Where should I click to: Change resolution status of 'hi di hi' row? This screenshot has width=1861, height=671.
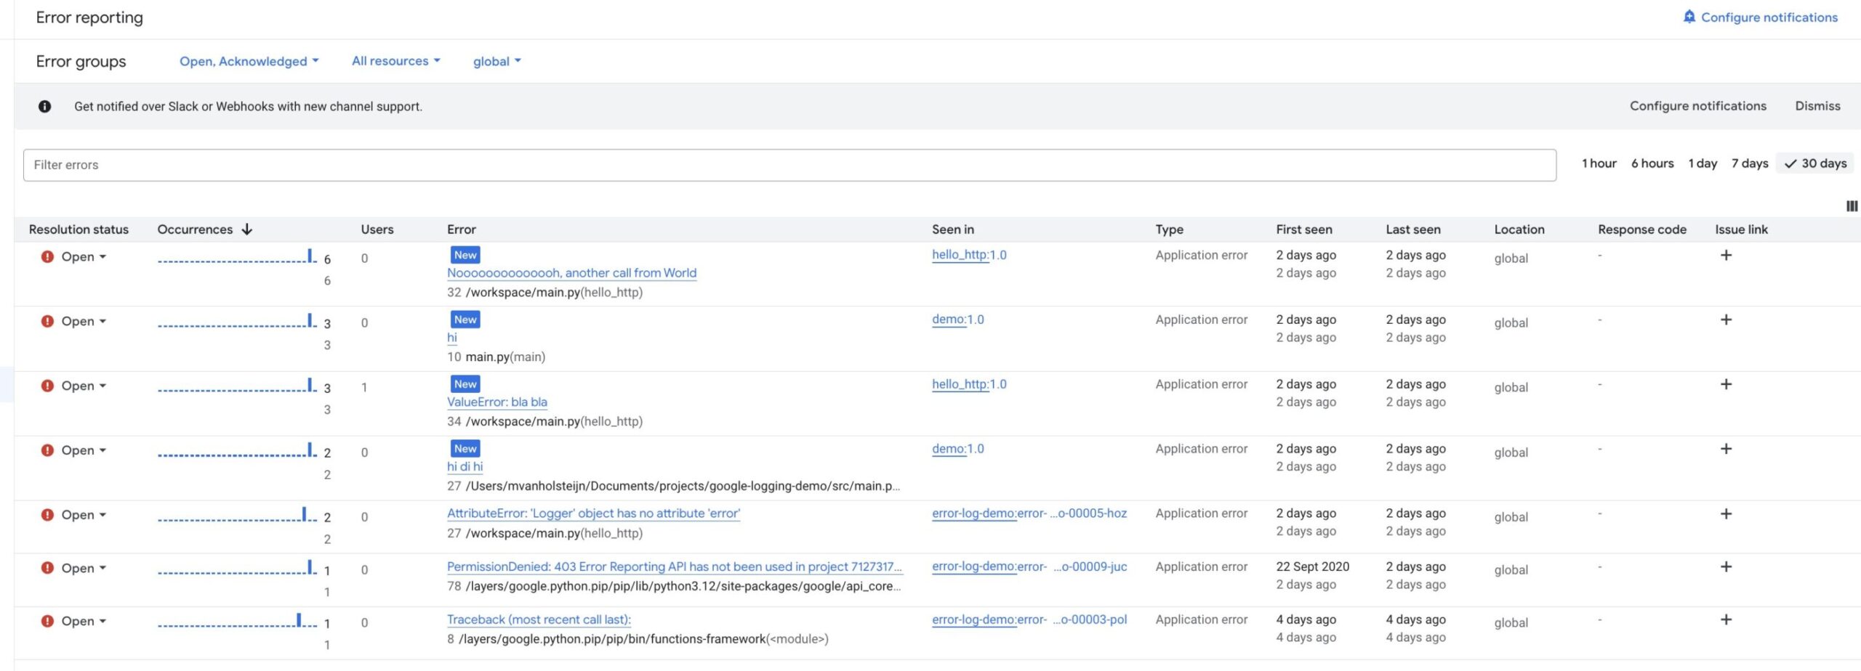click(x=84, y=450)
